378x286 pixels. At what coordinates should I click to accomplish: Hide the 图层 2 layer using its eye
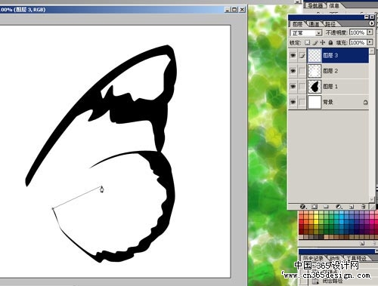(293, 71)
